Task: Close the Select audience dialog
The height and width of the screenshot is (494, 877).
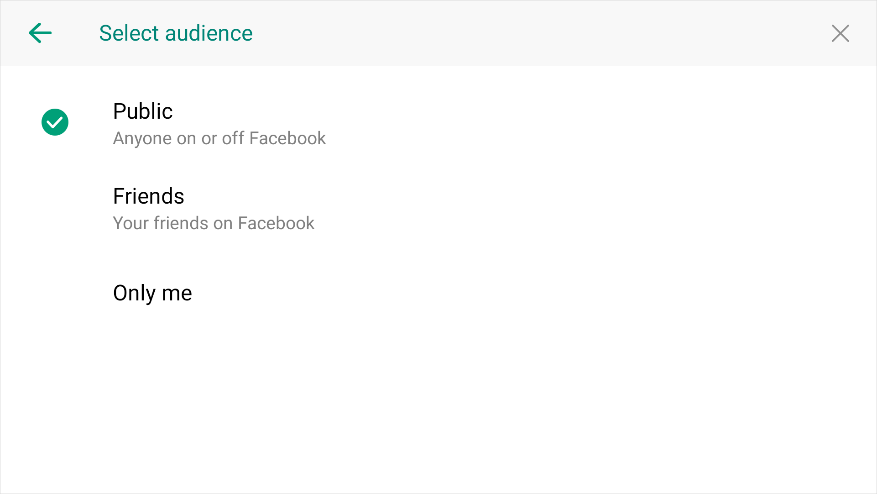Action: point(840,33)
